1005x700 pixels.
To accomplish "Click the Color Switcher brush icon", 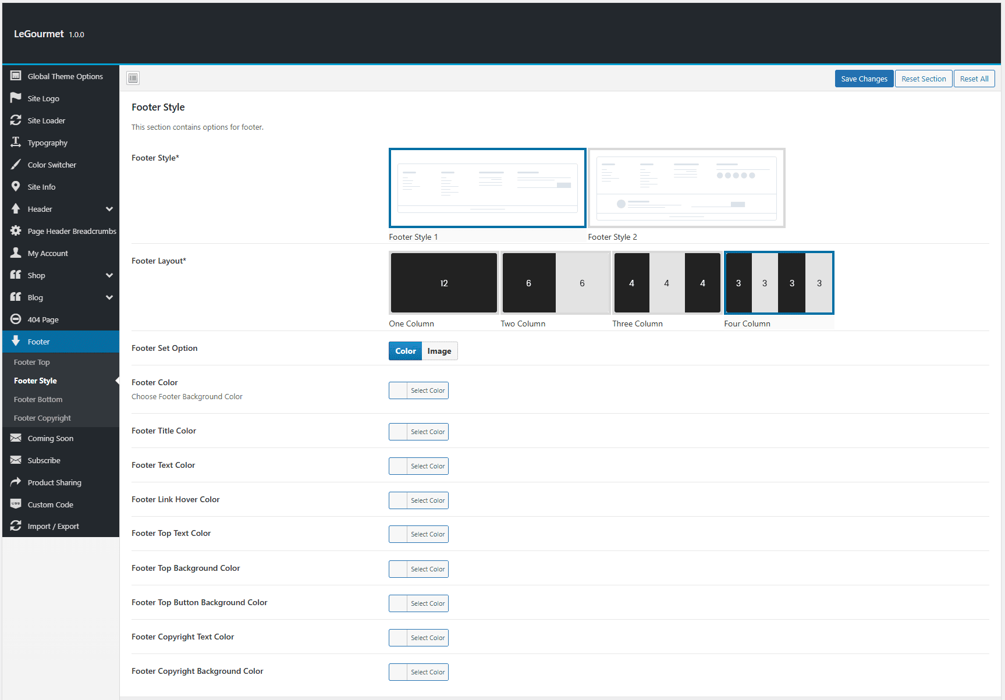I will 16,164.
